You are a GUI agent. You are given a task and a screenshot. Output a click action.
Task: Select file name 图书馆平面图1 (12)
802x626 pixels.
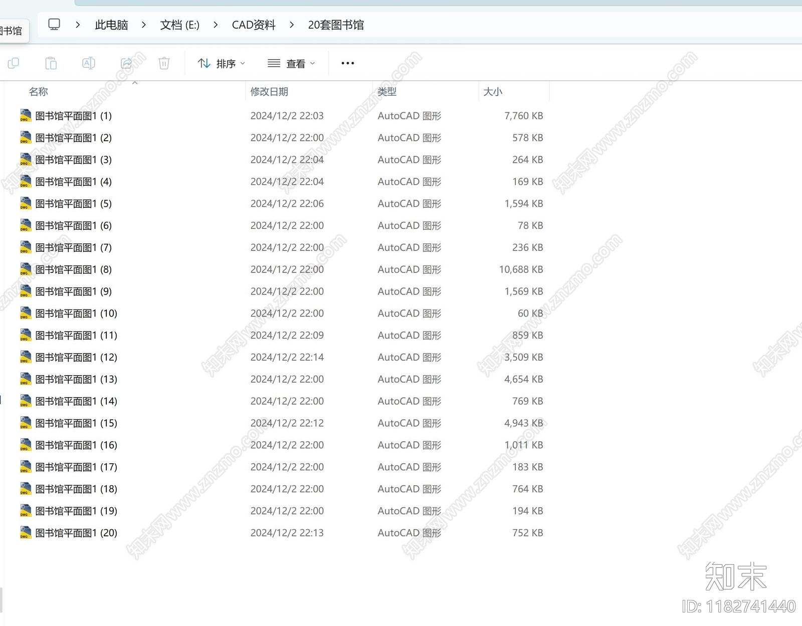point(76,357)
